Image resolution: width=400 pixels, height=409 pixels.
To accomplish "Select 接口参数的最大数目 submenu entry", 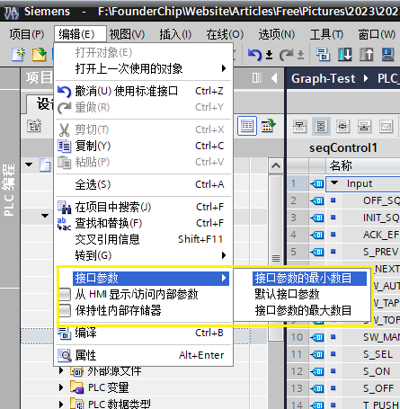I will click(303, 310).
